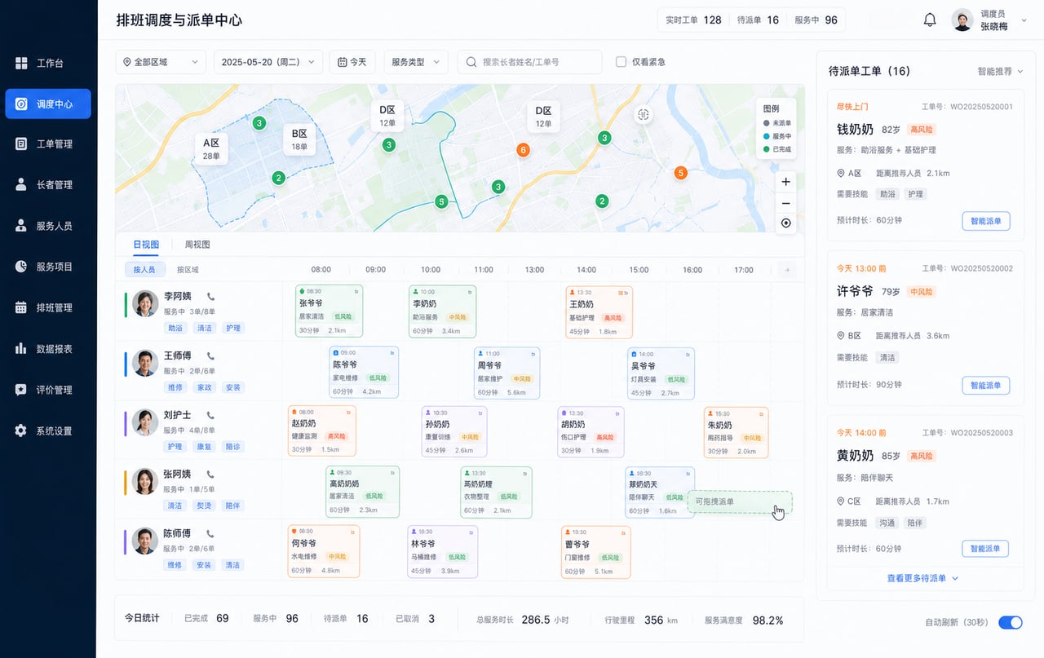The image size is (1044, 658).
Task: Open the 服务类型 dropdown
Action: pos(416,62)
